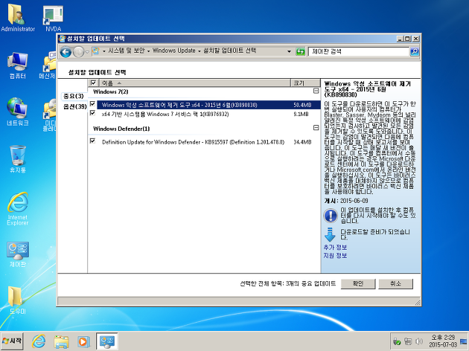Open the Internet Explorer desktop icon
Image resolution: width=469 pixels, height=351 pixels.
point(17,208)
